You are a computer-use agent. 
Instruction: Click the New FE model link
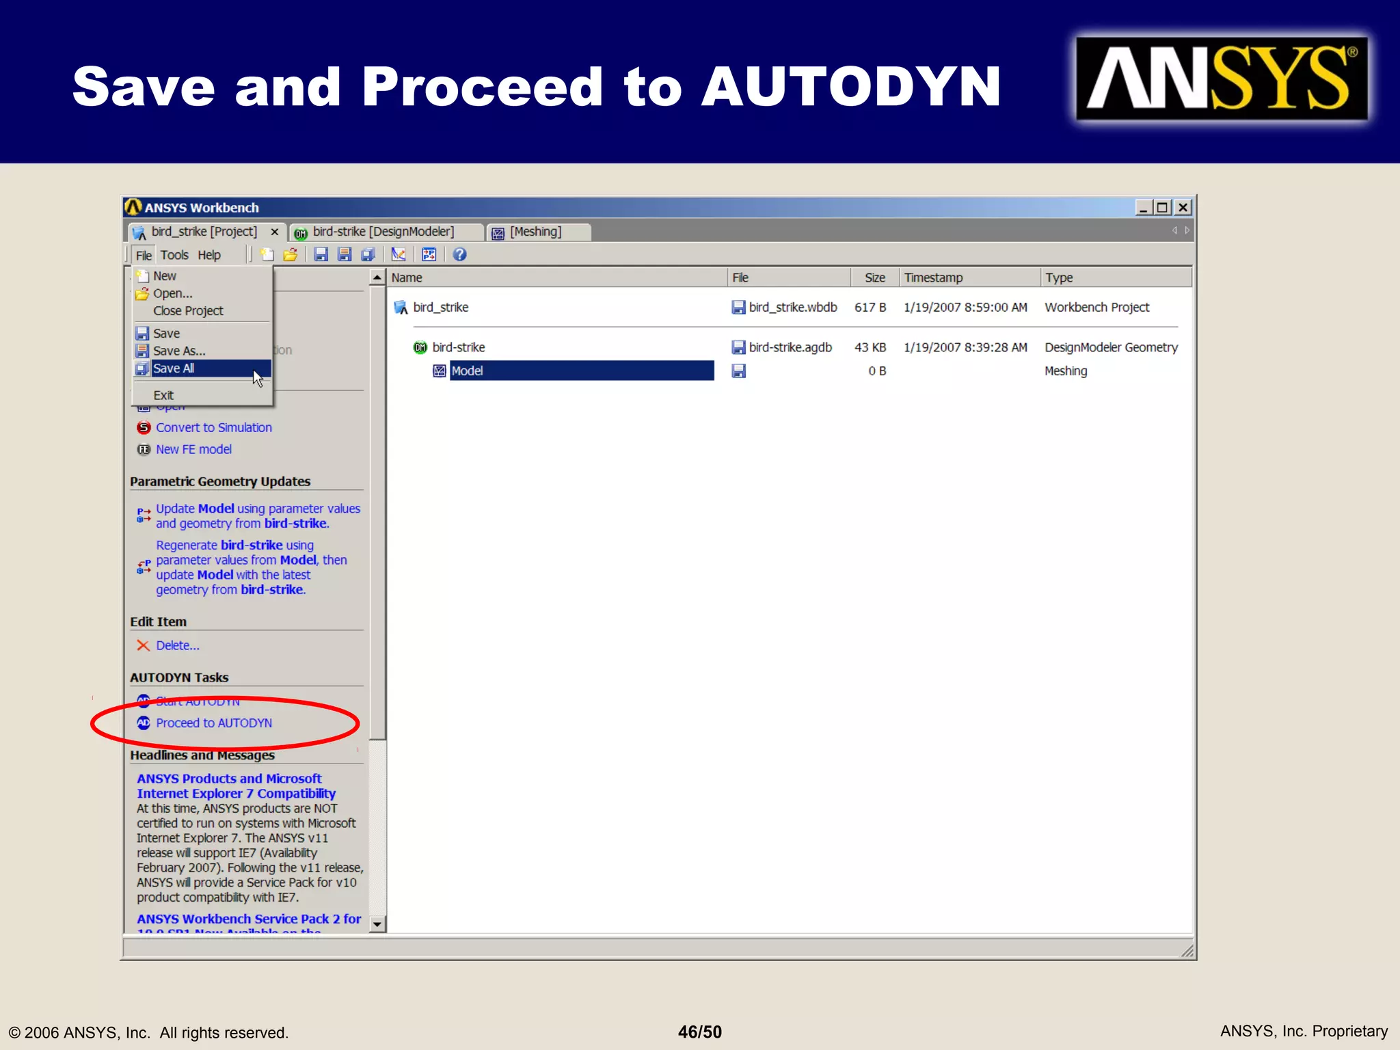point(193,449)
